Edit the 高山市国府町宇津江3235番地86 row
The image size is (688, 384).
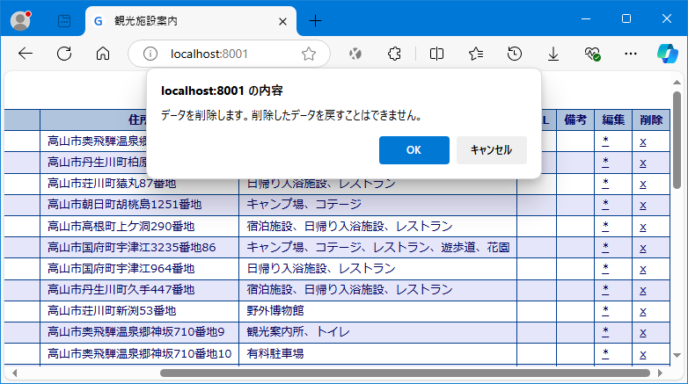point(605,247)
